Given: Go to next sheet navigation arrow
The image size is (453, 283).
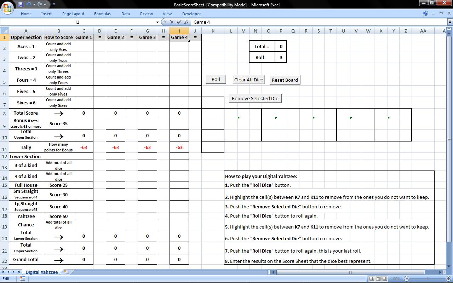Looking at the screenshot, I should (x=13, y=272).
